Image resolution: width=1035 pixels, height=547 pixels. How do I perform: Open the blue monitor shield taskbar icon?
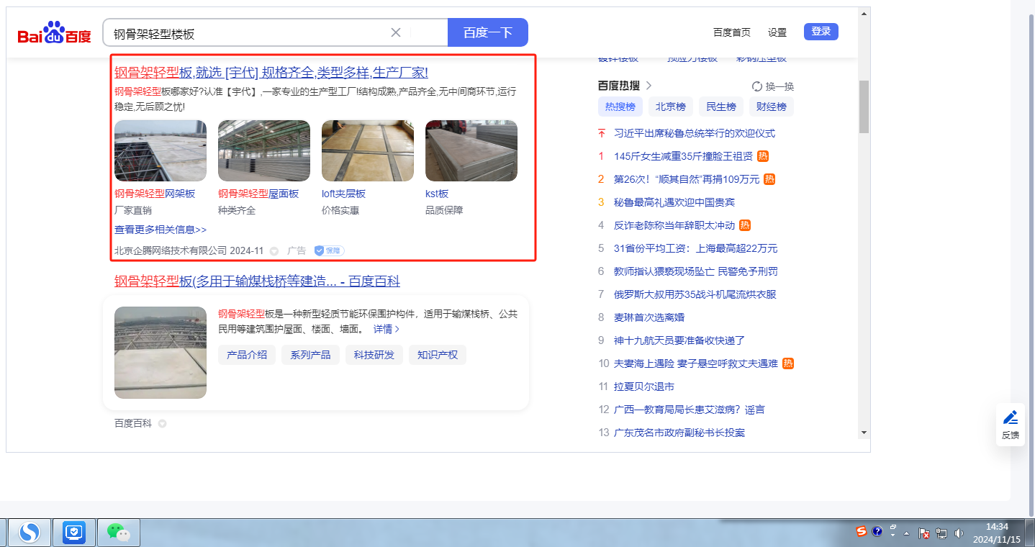(x=74, y=533)
